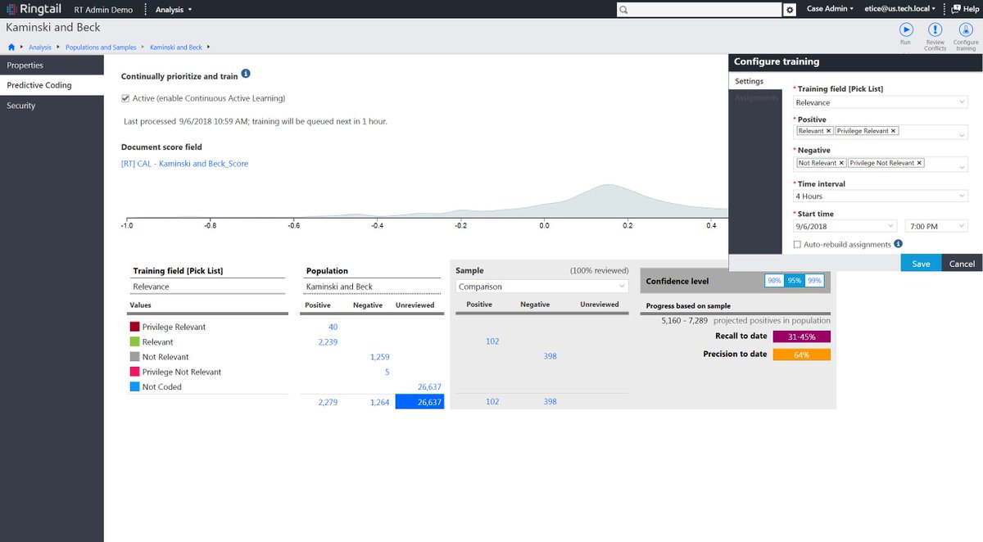Open Populations and Samples breadcrumb link
Image resolution: width=983 pixels, height=542 pixels.
pyautogui.click(x=101, y=47)
